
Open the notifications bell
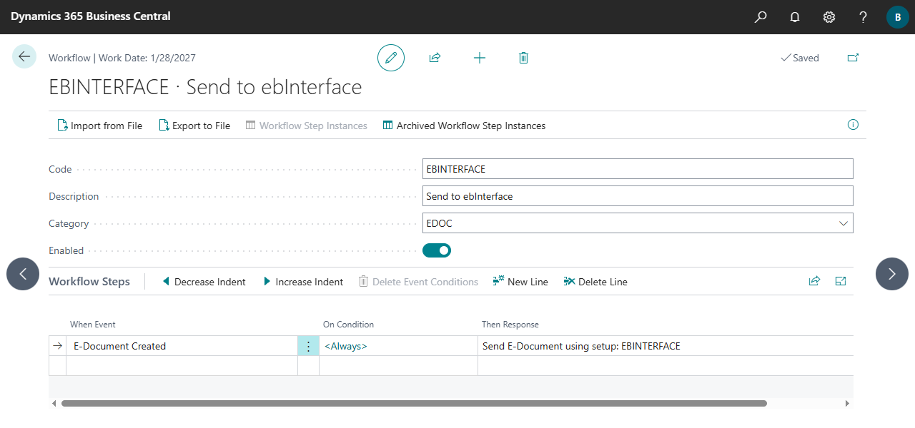point(795,17)
